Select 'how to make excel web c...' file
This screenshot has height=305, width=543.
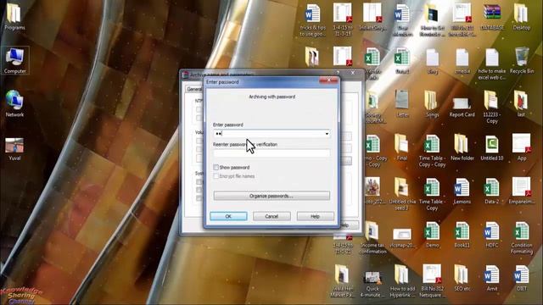492,64
